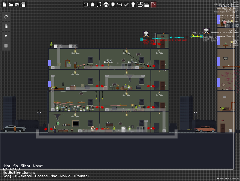The height and width of the screenshot is (181, 240).
Task: Click the trash can delete button
Action: (6, 26)
